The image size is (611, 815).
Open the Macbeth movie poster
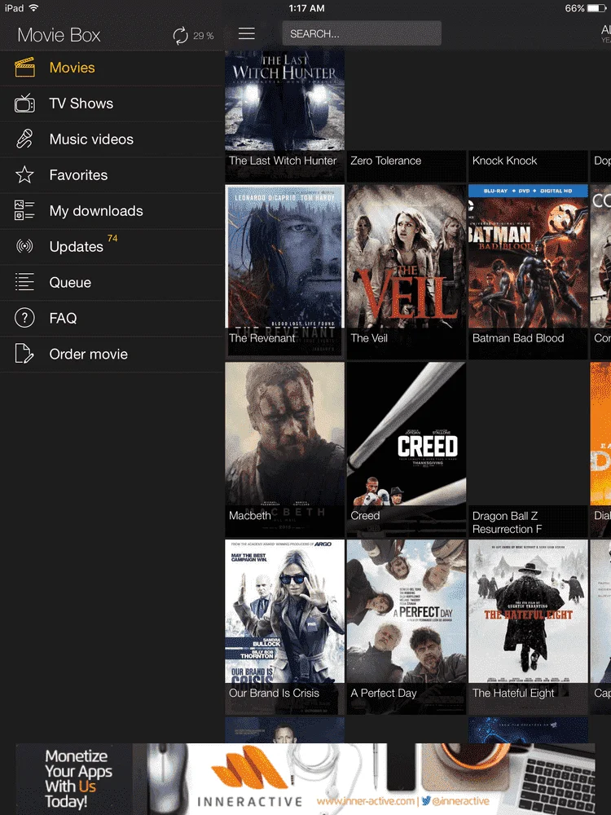click(x=284, y=448)
